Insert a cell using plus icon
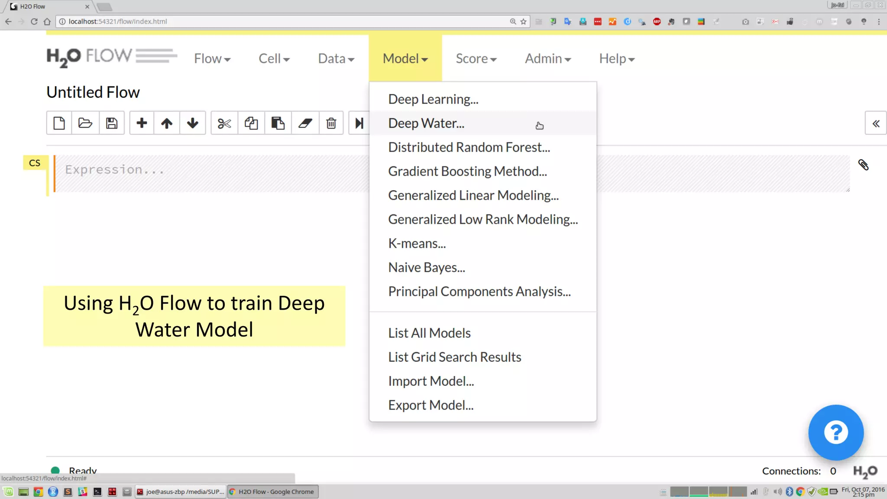Viewport: 887px width, 499px height. pyautogui.click(x=142, y=123)
